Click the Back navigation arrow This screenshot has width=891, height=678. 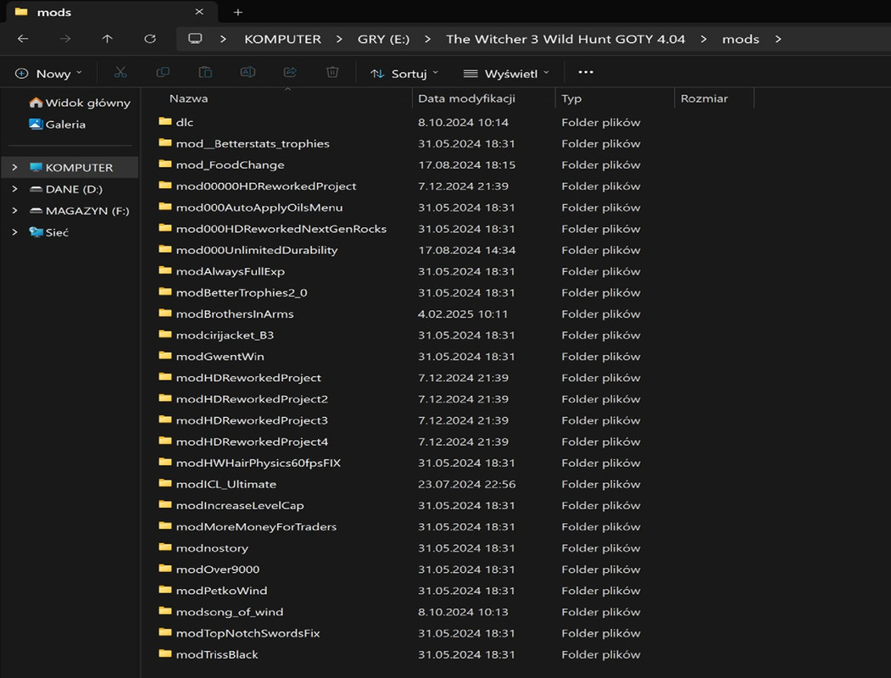(23, 39)
